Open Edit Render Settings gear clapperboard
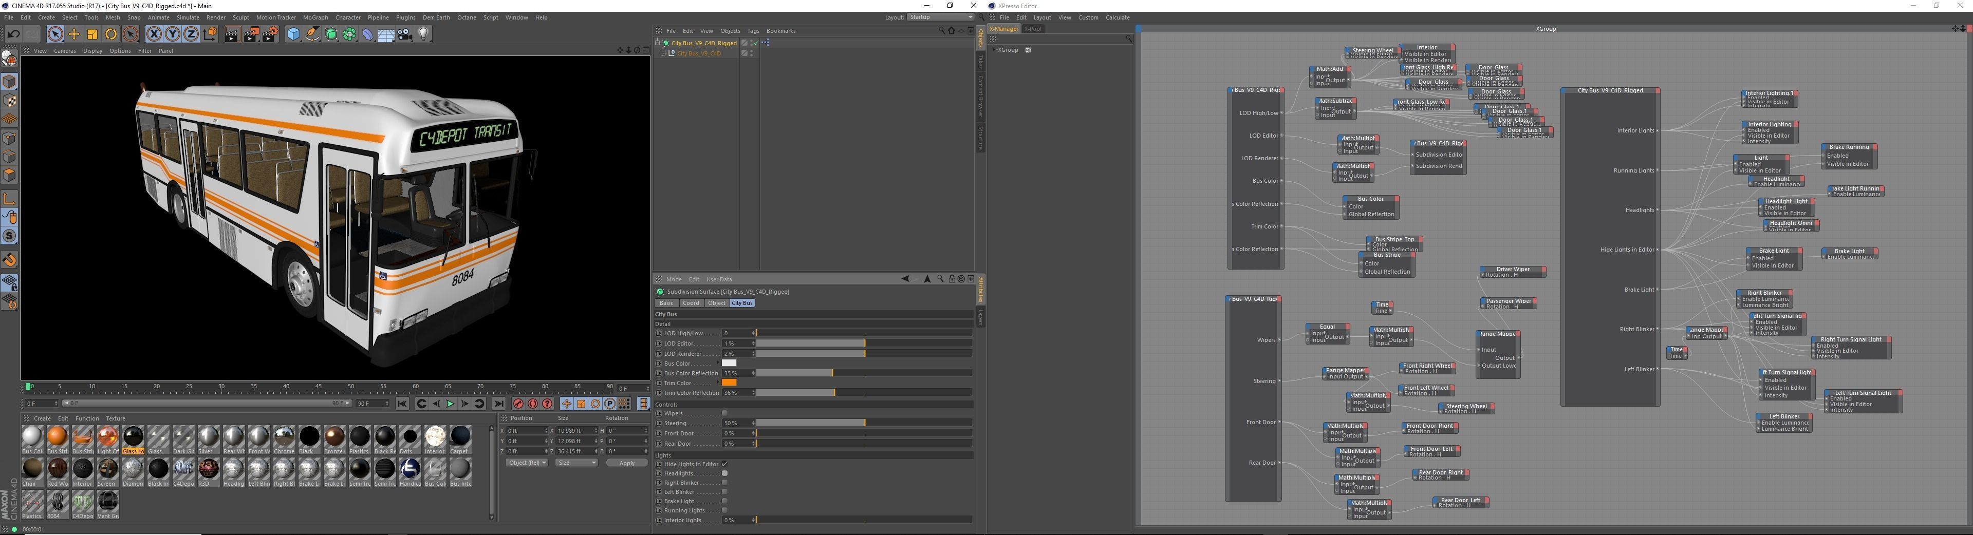The height and width of the screenshot is (535, 1973). point(270,34)
